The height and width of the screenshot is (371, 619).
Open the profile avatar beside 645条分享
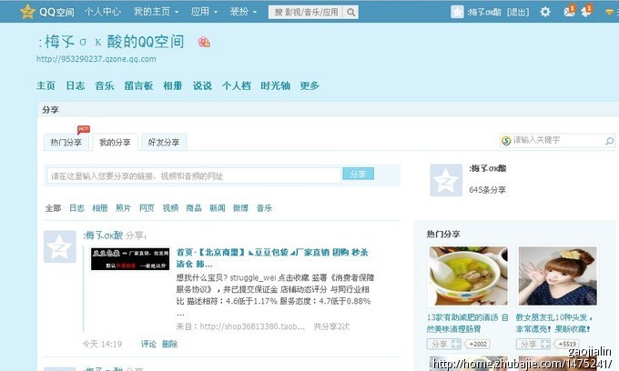click(446, 180)
